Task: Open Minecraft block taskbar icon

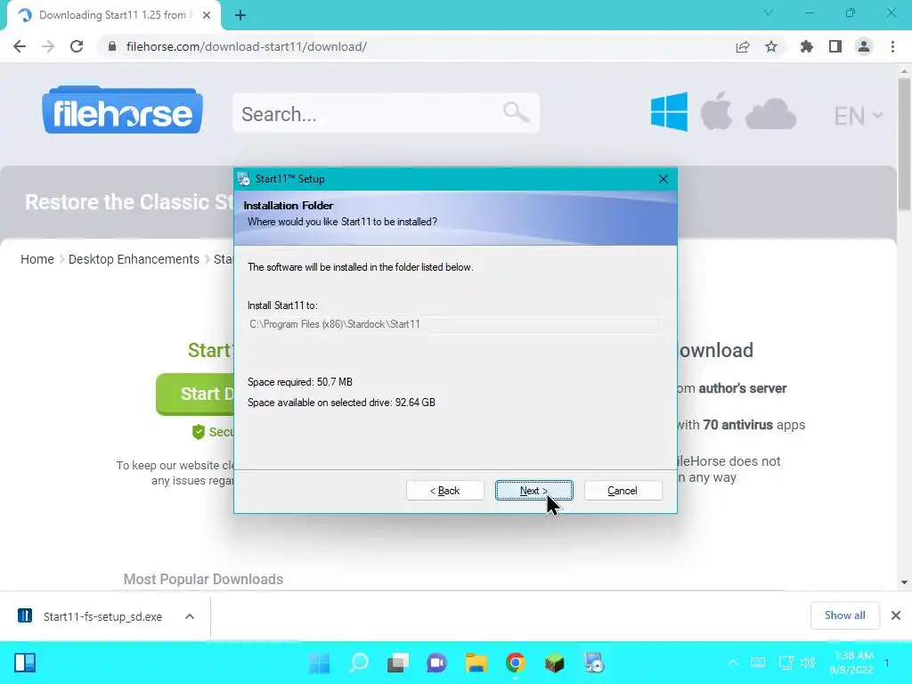Action: click(554, 663)
